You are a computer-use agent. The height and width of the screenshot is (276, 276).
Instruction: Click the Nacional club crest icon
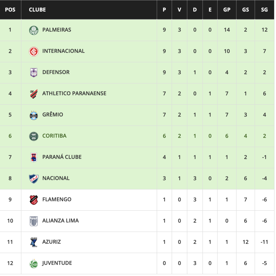[x=34, y=178]
